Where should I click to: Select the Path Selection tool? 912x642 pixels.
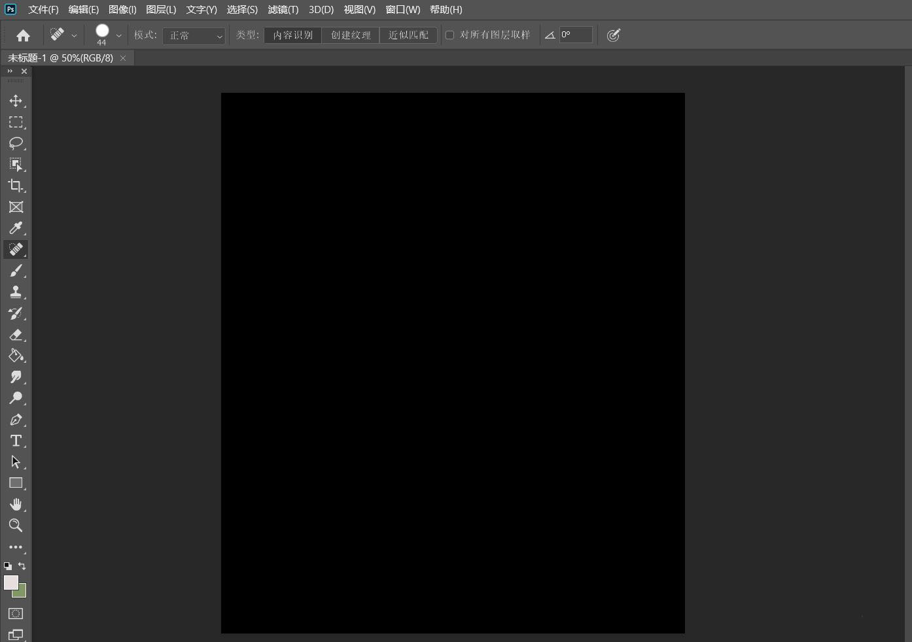(x=16, y=462)
